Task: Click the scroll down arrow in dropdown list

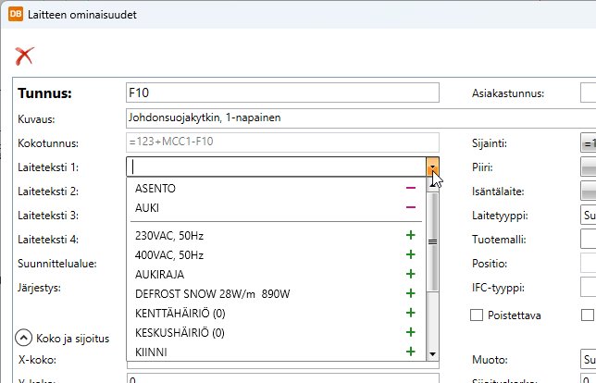Action: pos(431,353)
